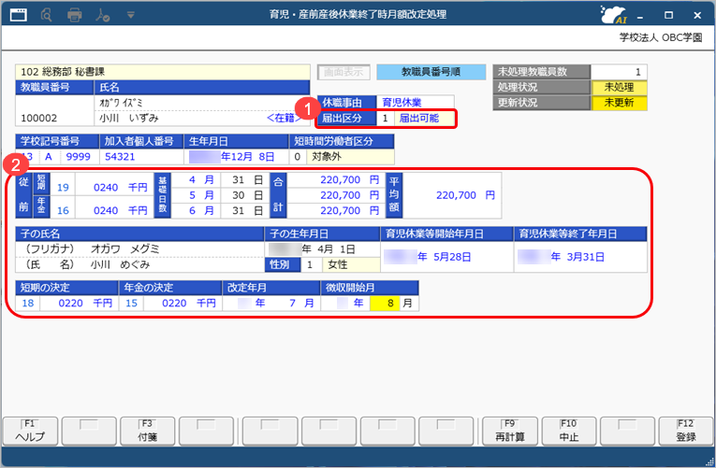Close the window
Screen dimensions: 716x468
coord(697,15)
